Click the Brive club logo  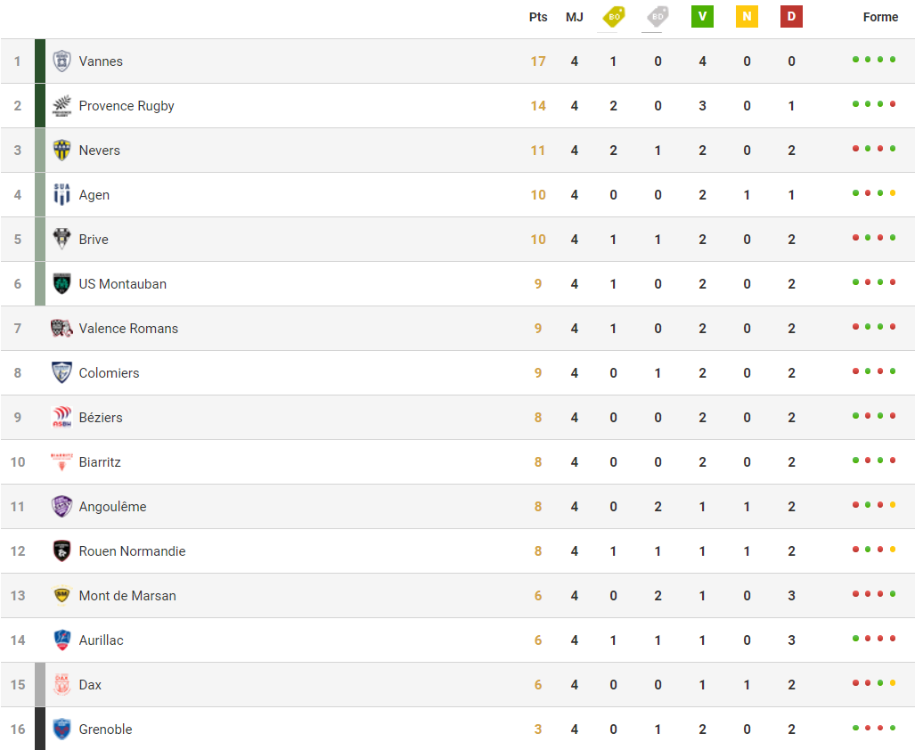pyautogui.click(x=61, y=239)
